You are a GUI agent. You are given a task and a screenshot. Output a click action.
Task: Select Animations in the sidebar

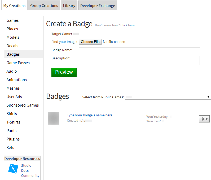(17, 80)
